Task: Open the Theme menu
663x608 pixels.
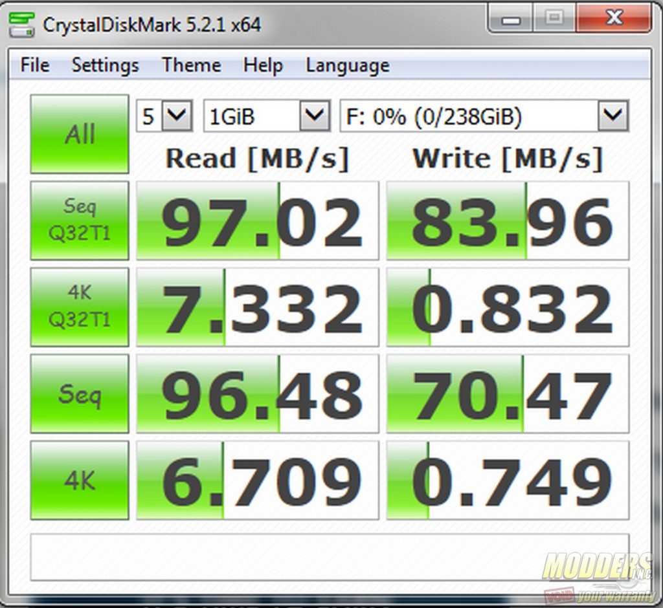Action: pos(192,65)
